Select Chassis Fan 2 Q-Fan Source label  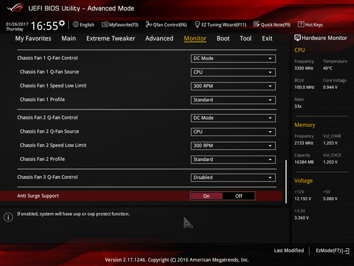click(49, 131)
